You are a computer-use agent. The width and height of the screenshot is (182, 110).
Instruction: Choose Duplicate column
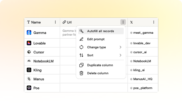tap(101, 65)
